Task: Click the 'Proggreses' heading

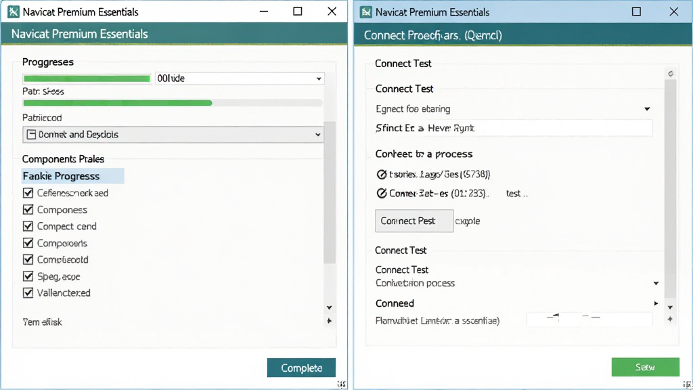Action: [48, 62]
